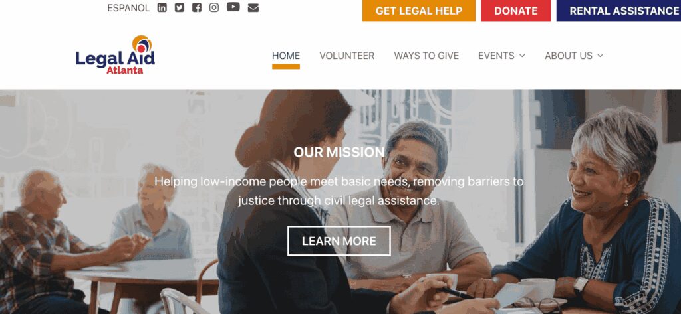Open the YouTube social icon
This screenshot has width=681, height=314.
(x=233, y=7)
